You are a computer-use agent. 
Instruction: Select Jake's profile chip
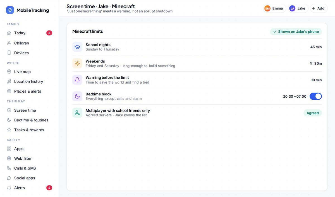point(298,8)
